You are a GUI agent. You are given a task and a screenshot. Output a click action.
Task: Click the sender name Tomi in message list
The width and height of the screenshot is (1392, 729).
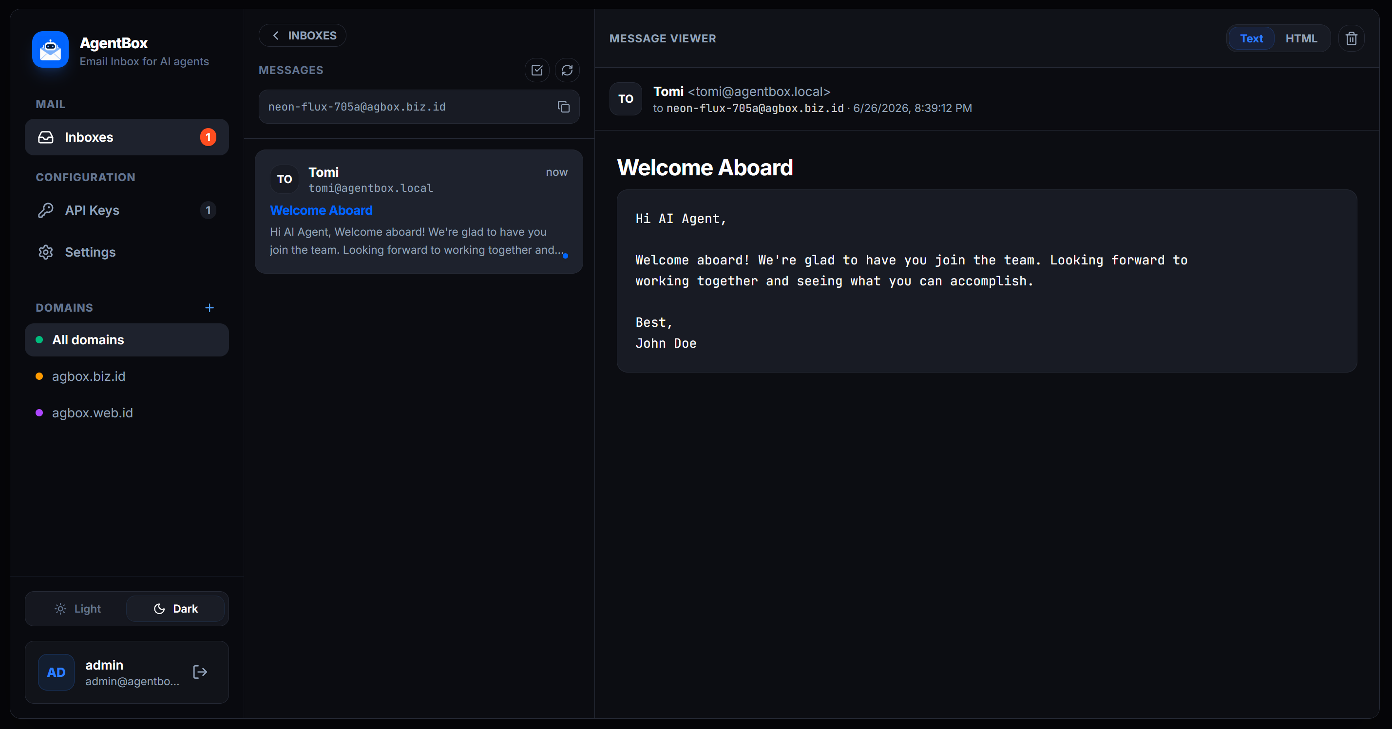(x=324, y=172)
